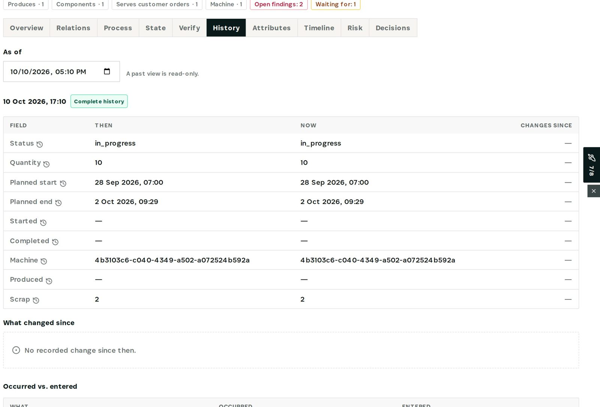This screenshot has width=600, height=407.
Task: Select the History tab
Action: [x=226, y=28]
